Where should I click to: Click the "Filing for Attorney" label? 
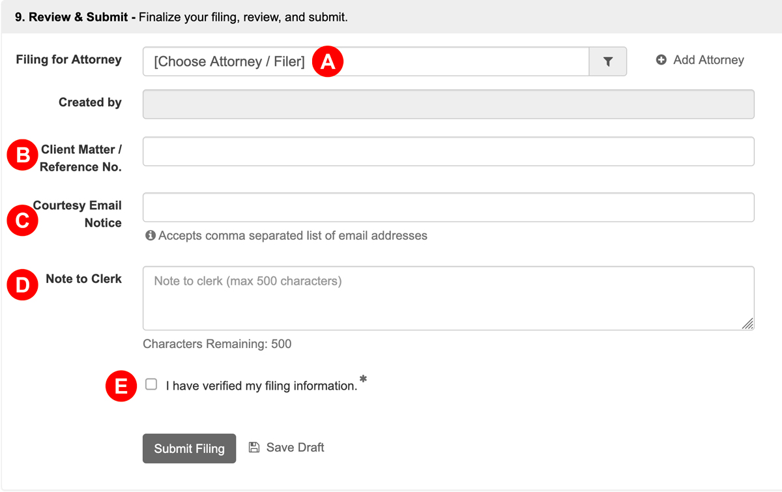click(x=68, y=59)
